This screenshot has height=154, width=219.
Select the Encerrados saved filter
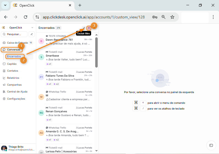click(x=14, y=57)
